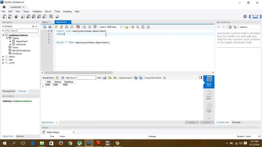Viewport: 262px width, 147px height.
Task: Create a new stored procedure icon
Action: click(x=39, y=16)
